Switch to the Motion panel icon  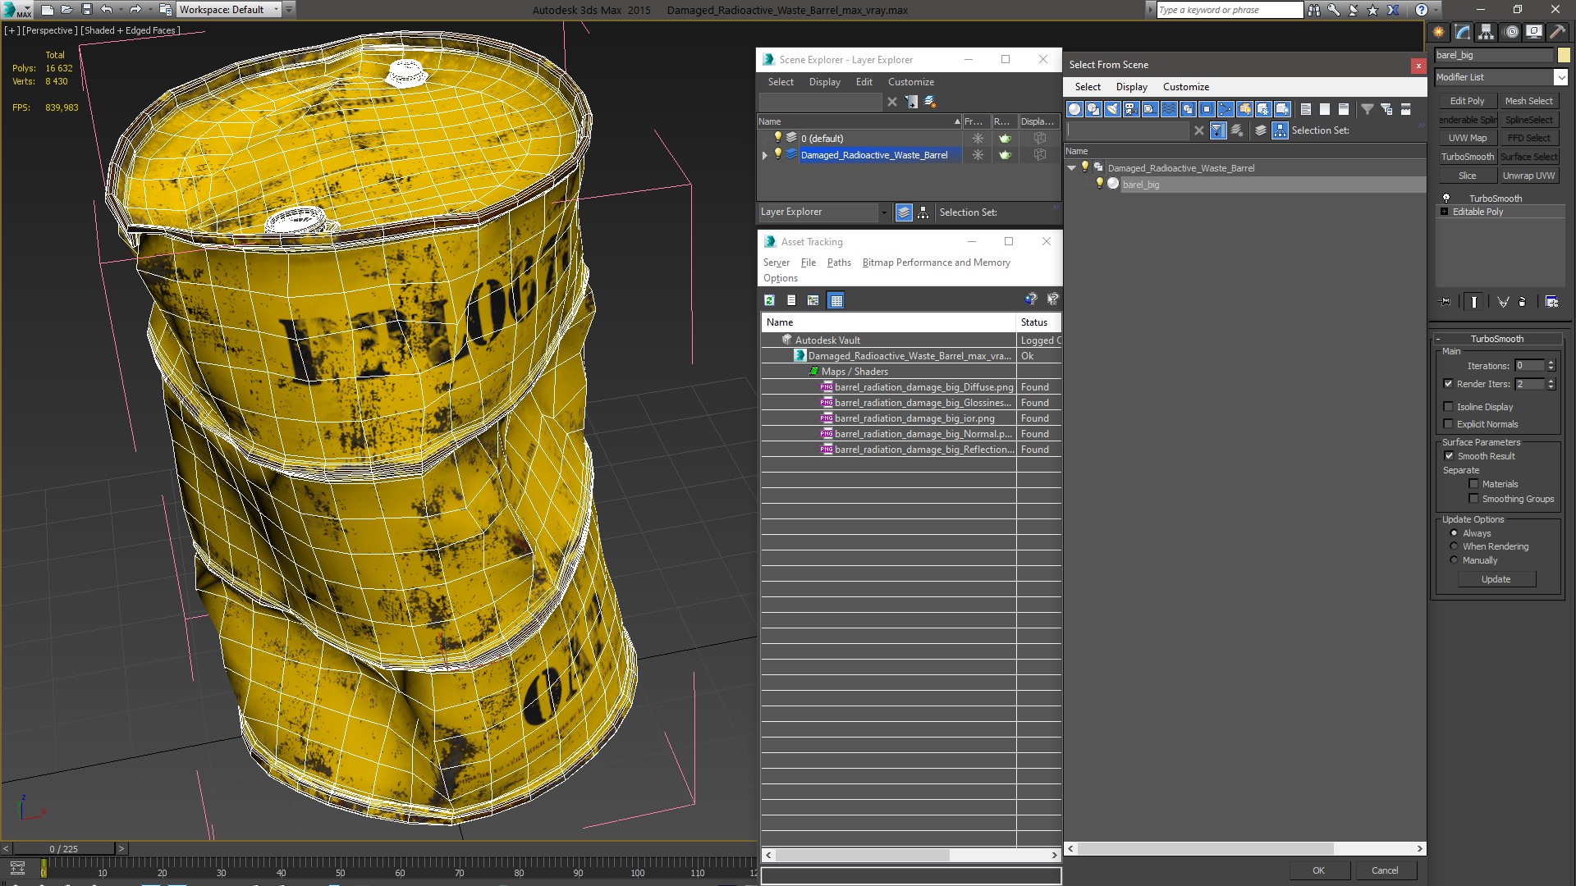point(1510,32)
